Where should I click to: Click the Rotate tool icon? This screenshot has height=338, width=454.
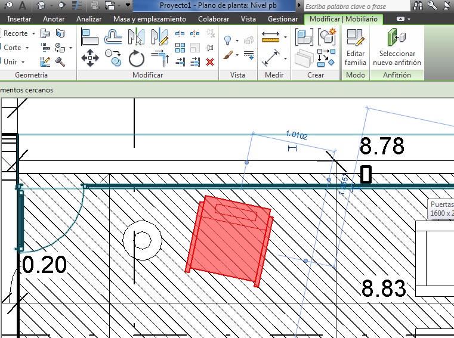tap(137, 58)
